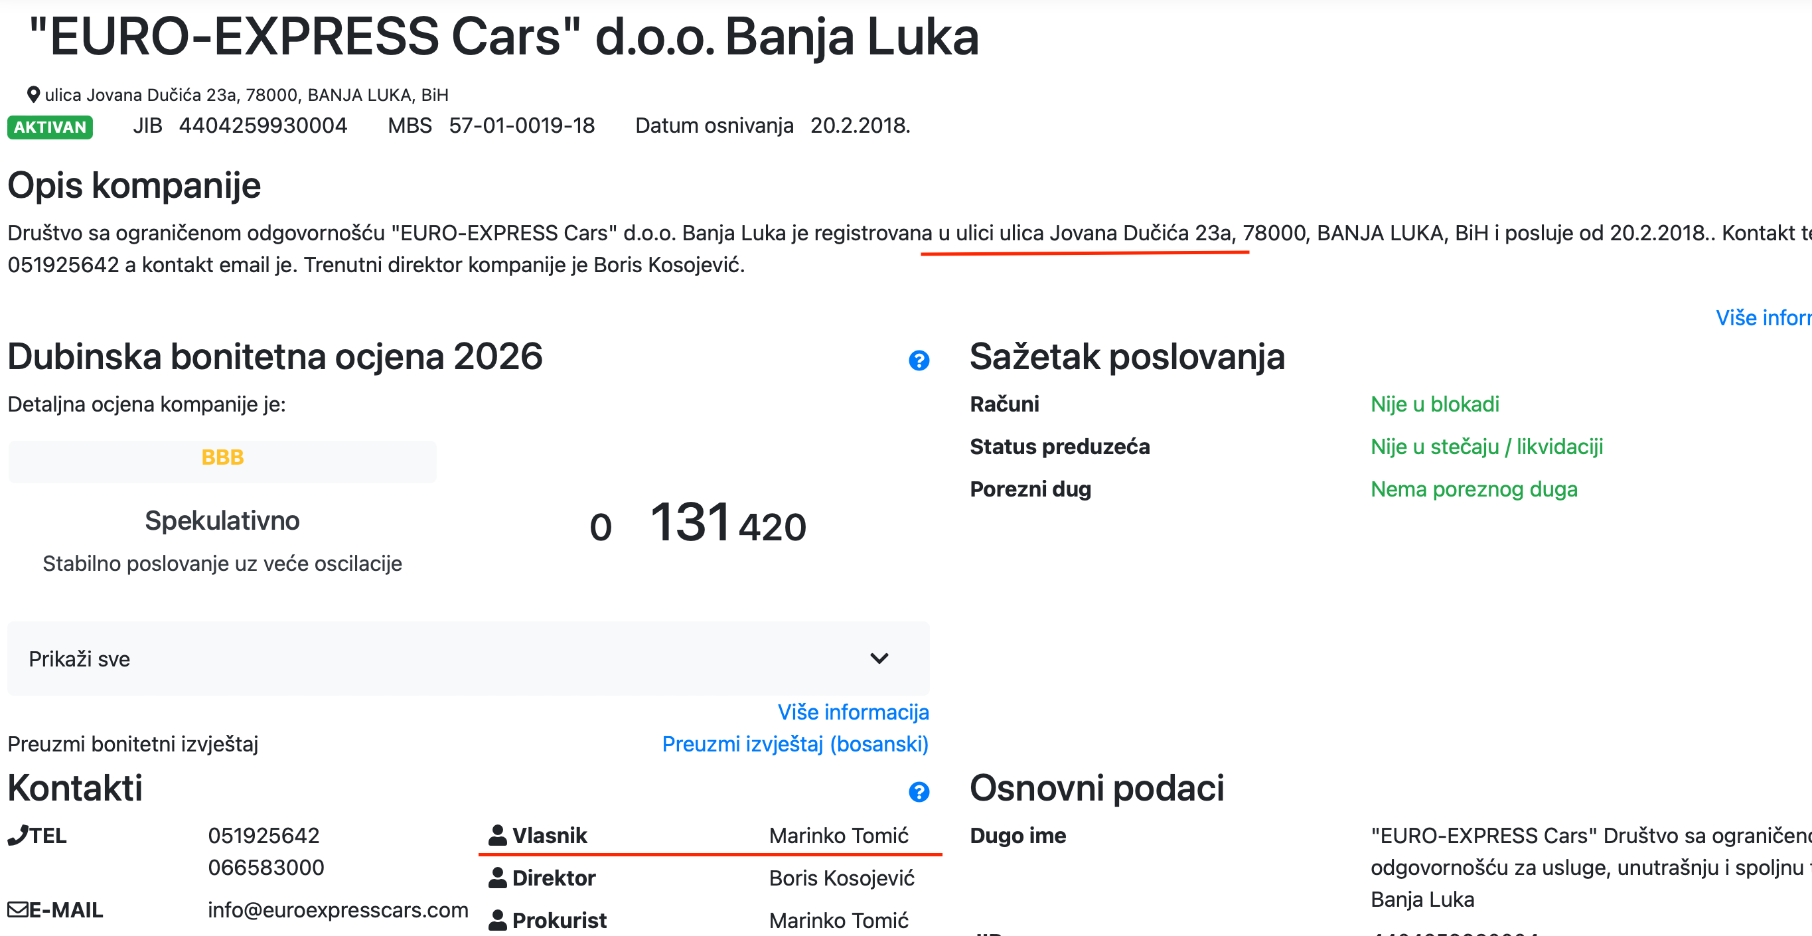
Task: Click the person icon next to Vlasnik
Action: pos(497,834)
